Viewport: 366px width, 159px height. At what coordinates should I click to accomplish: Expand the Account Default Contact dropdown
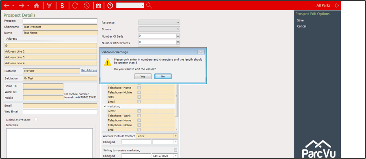pyautogui.click(x=157, y=136)
